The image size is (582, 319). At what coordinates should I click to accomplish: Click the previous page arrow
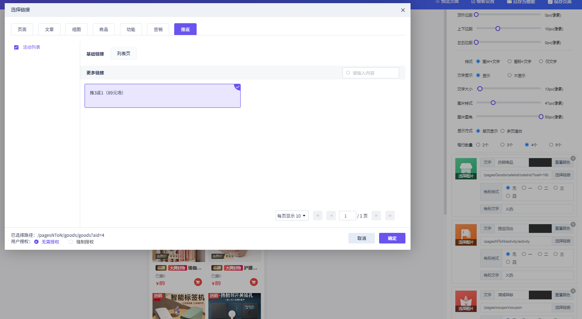[x=331, y=216]
